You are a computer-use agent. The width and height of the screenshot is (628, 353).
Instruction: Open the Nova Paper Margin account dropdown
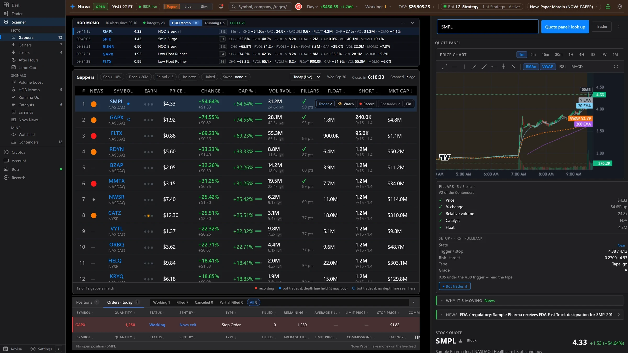[x=564, y=7]
